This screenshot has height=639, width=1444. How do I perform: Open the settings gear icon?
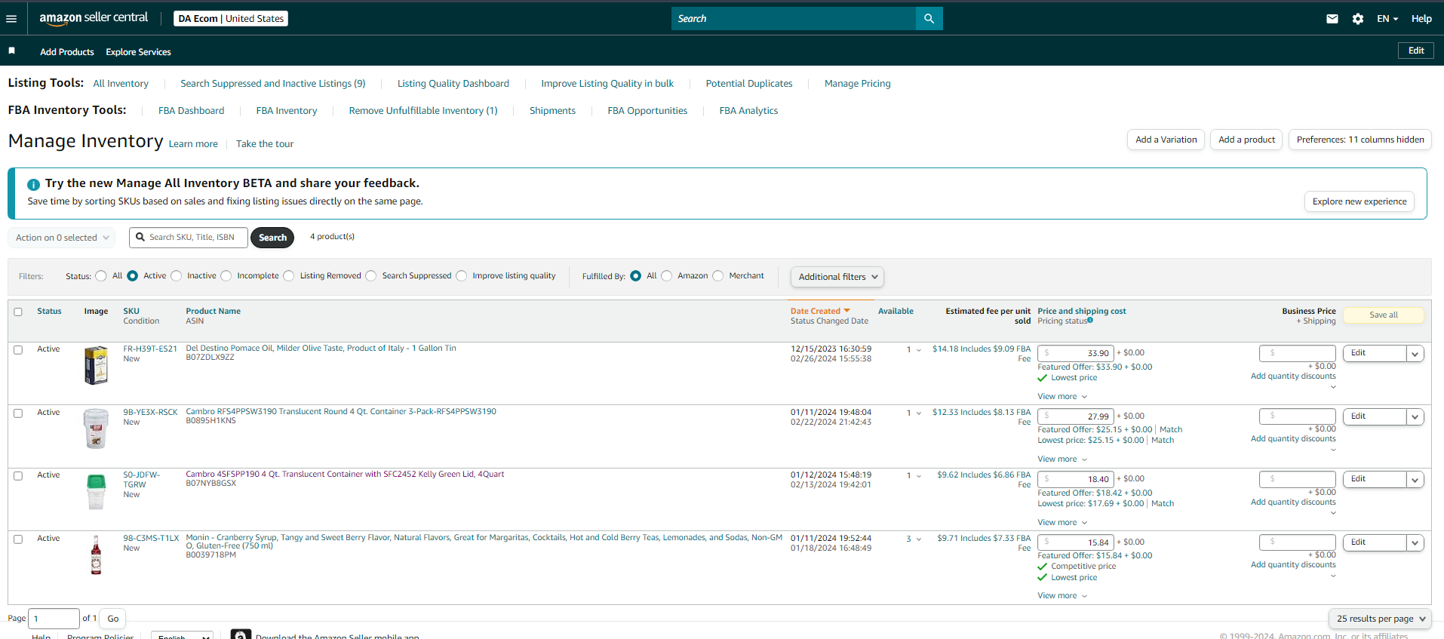tap(1358, 19)
